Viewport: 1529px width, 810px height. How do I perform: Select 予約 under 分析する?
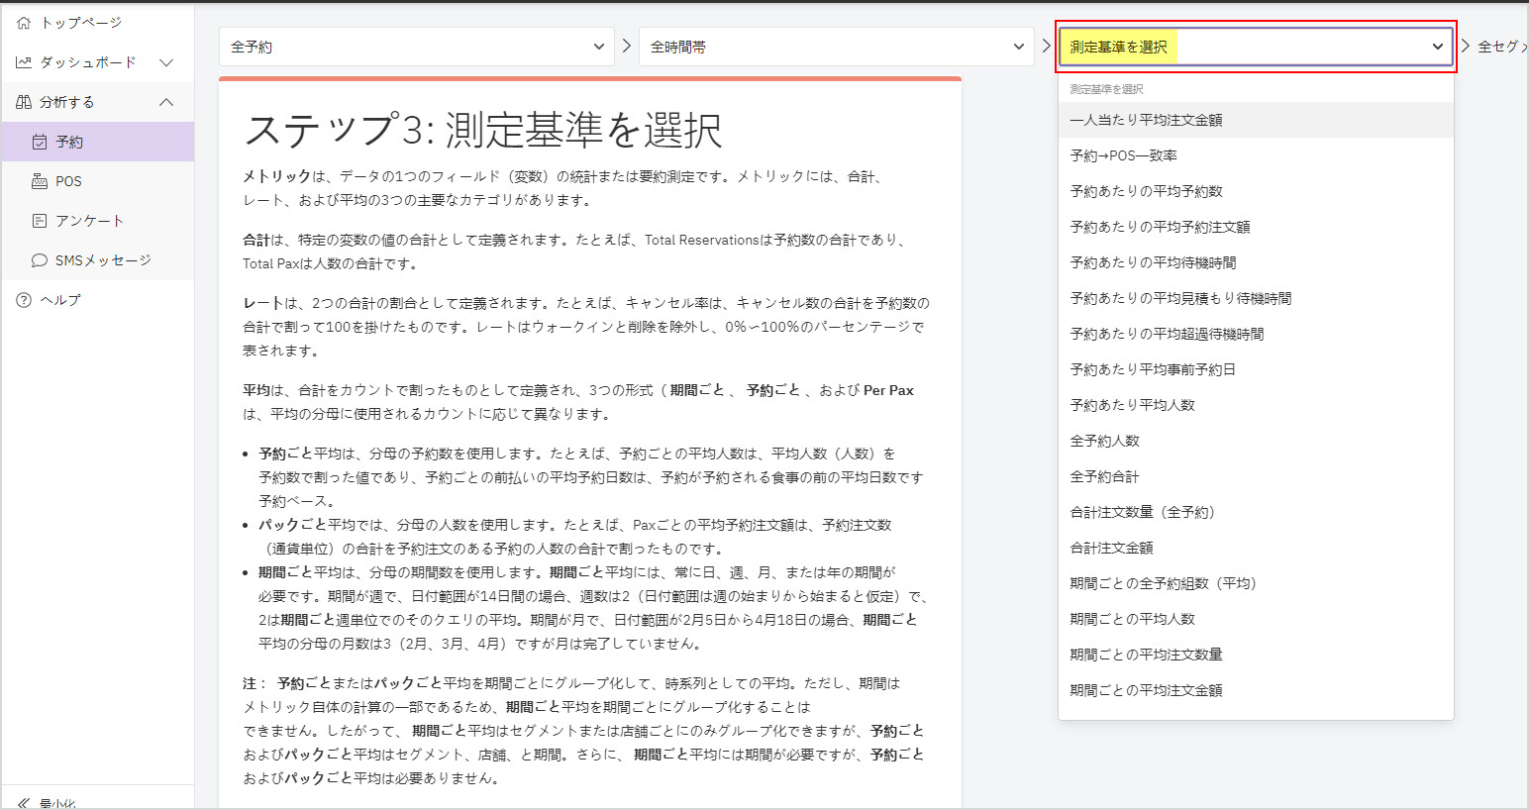pyautogui.click(x=97, y=142)
